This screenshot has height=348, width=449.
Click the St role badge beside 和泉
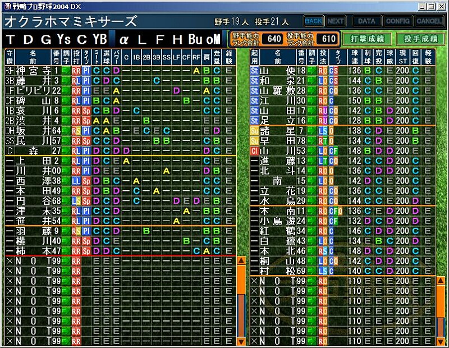[254, 81]
